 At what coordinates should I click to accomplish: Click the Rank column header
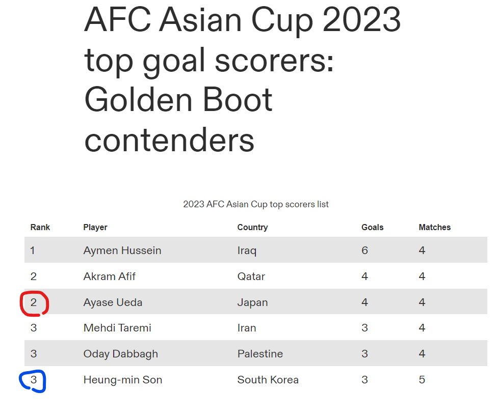40,228
